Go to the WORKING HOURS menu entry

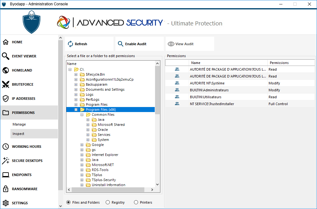click(26, 147)
